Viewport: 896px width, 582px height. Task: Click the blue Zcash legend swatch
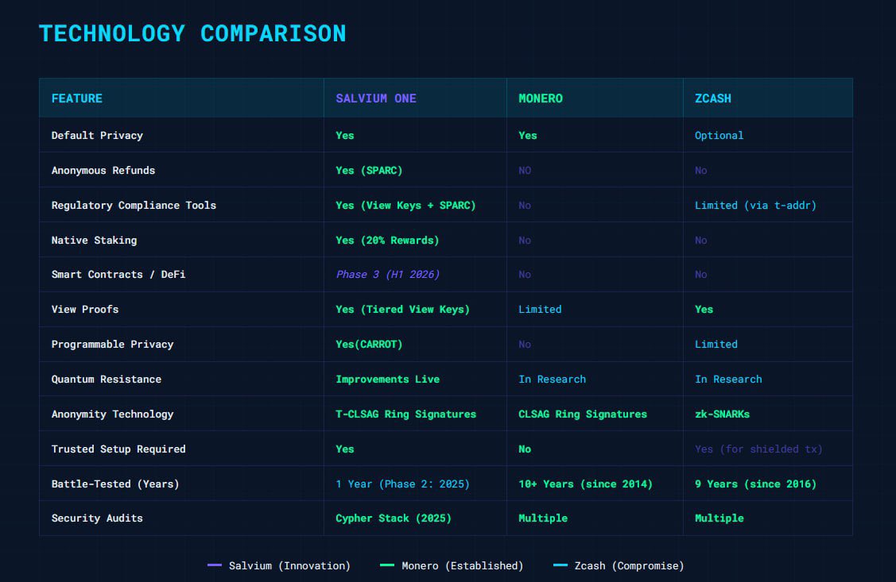tap(560, 565)
